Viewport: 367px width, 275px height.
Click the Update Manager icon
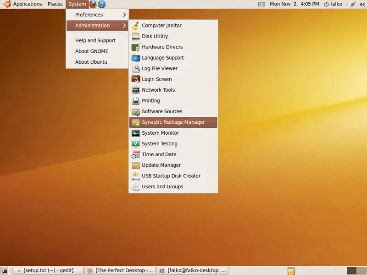click(x=135, y=165)
